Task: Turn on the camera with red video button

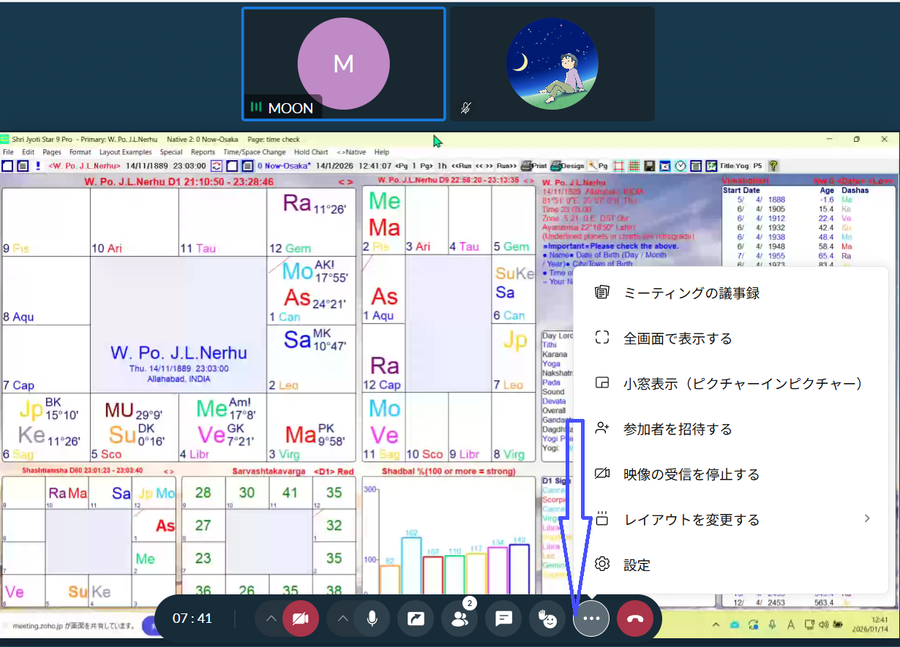Action: pos(300,618)
